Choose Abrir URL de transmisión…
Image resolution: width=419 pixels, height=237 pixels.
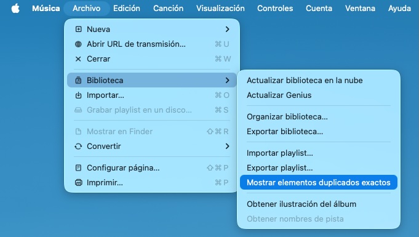coord(152,44)
